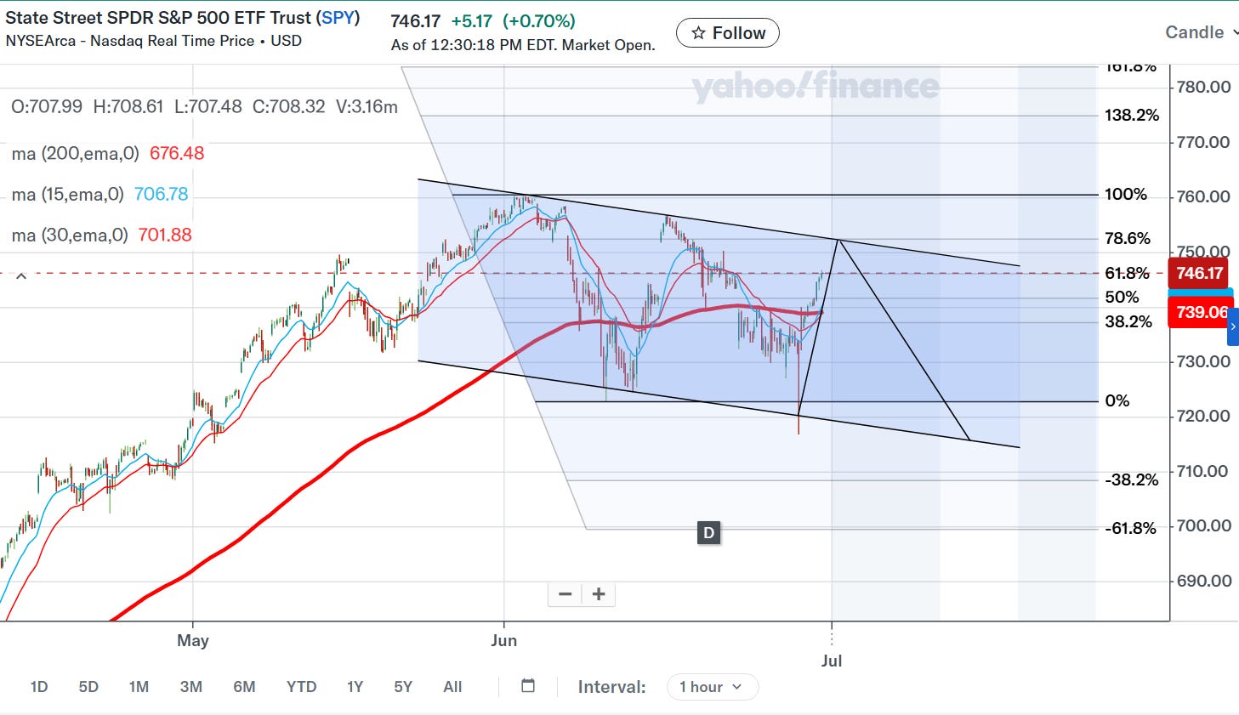Expand the blue side panel arrow tab
Viewport: 1239px width, 715px height.
(1233, 326)
